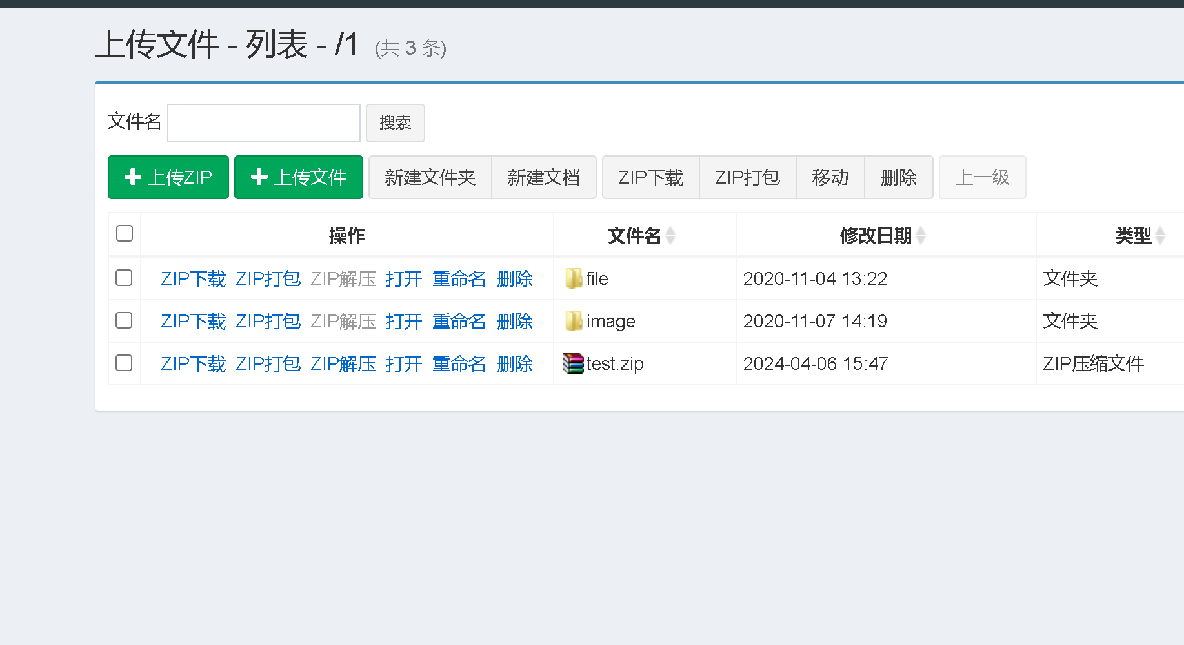Click the 类型 column header label

coord(1134,236)
